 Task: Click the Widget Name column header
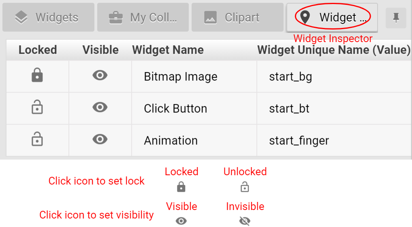click(168, 50)
